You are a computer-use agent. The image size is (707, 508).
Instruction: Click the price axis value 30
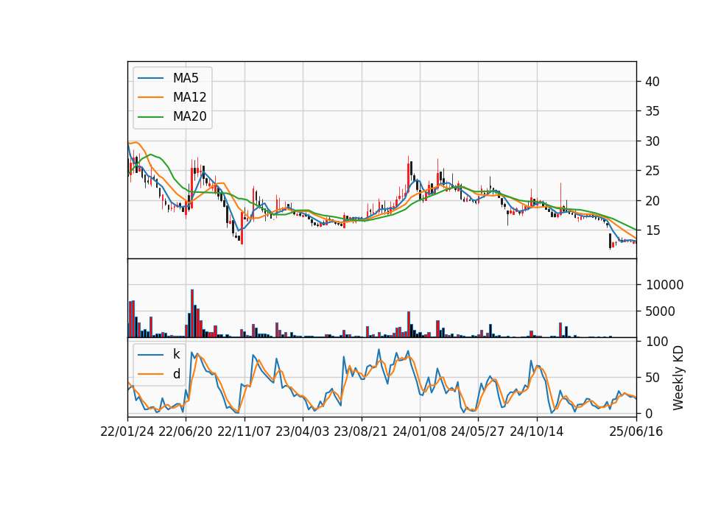point(653,141)
